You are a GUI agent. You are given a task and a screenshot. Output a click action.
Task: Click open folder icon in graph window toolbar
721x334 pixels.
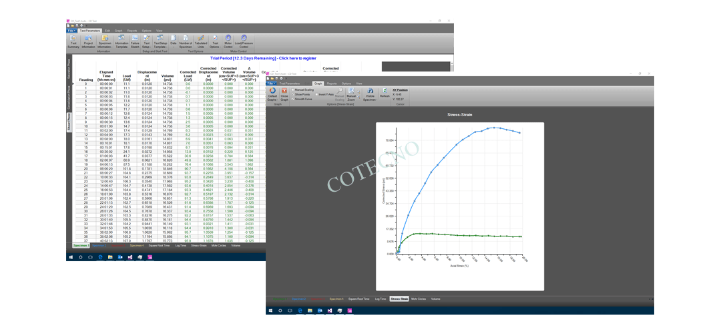point(272,79)
